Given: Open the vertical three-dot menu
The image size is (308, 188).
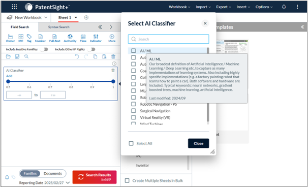Looking at the screenshot, I should tap(297, 7).
